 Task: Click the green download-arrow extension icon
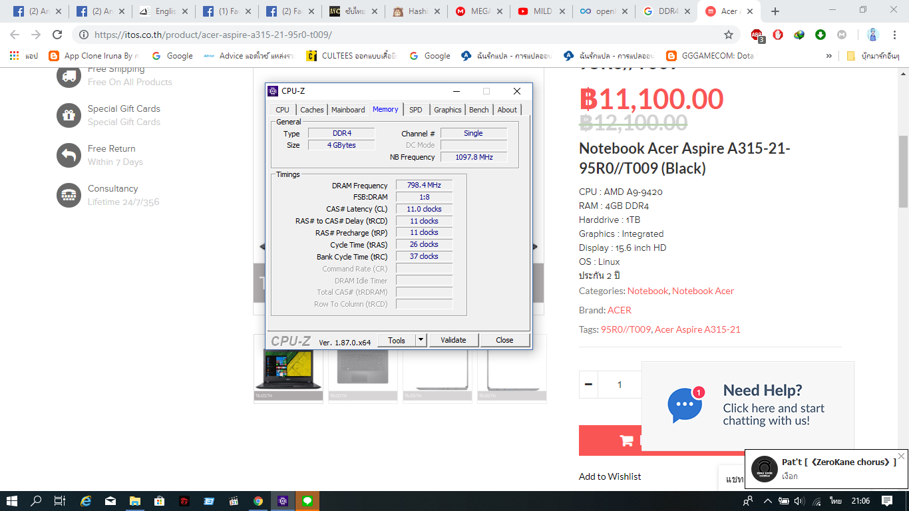pyautogui.click(x=820, y=35)
